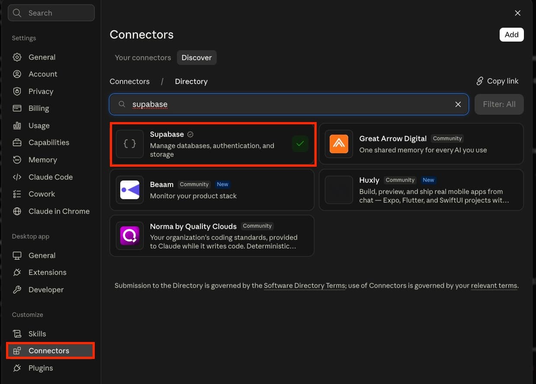Open the Filter: All dropdown
Viewport: 536px width, 384px height.
[499, 104]
